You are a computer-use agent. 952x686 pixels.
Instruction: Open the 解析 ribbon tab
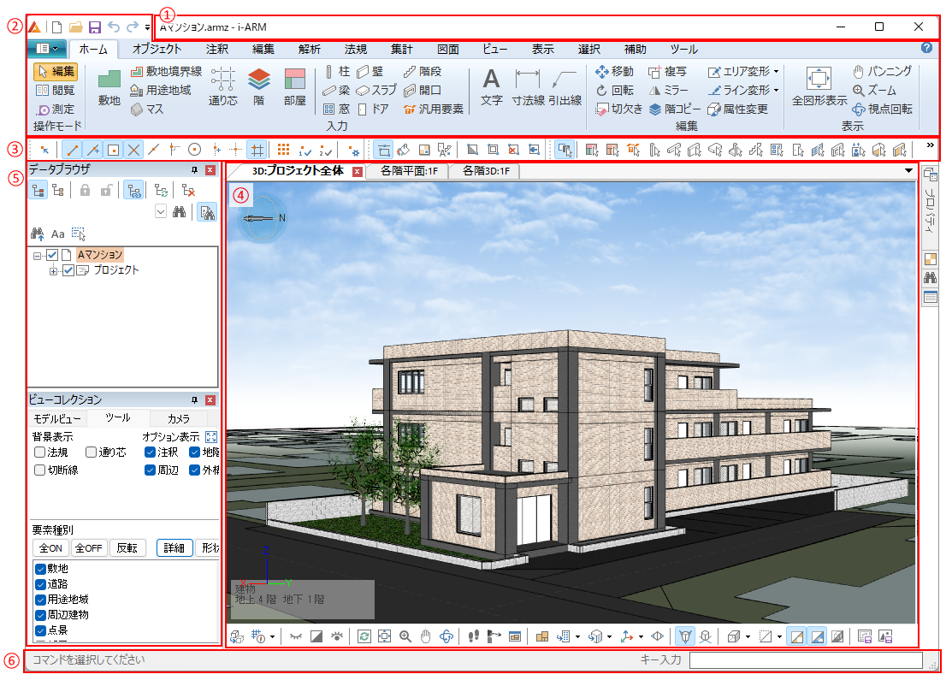(x=310, y=49)
